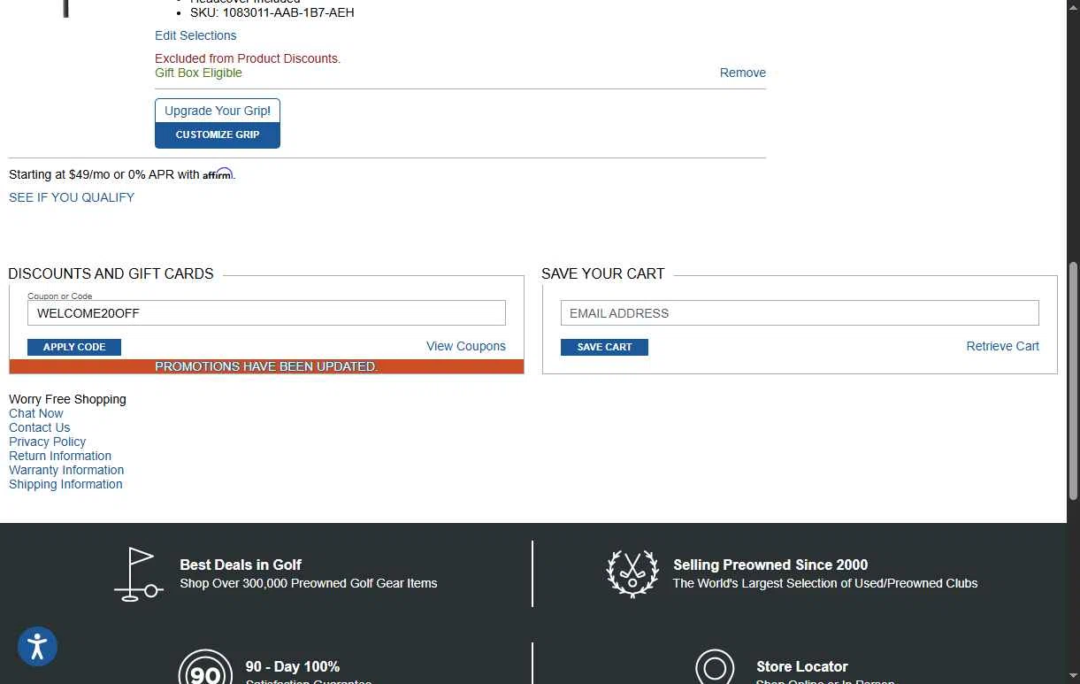Image resolution: width=1080 pixels, height=684 pixels.
Task: Open the Return Information link
Action: tap(60, 456)
